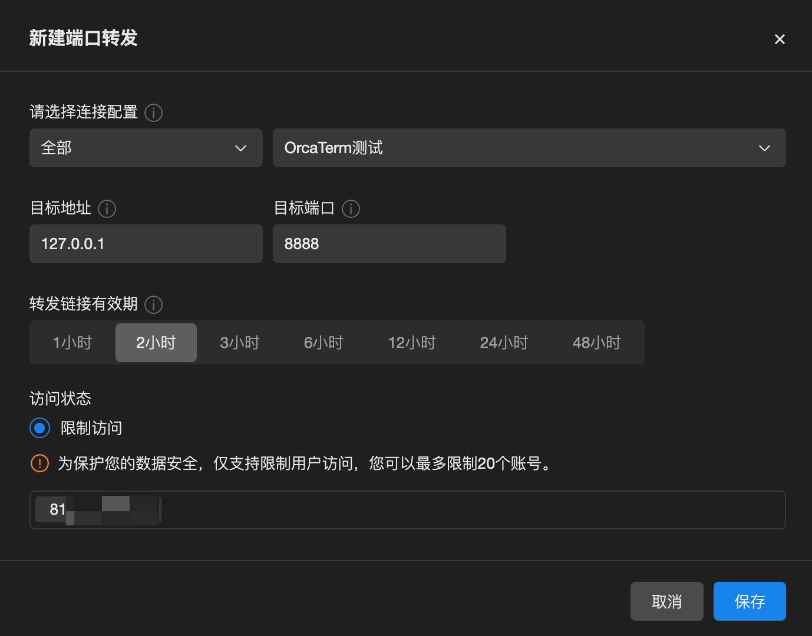The image size is (812, 636).
Task: Click the 目标地址 field showing 127.0.0.1
Action: [x=146, y=244]
